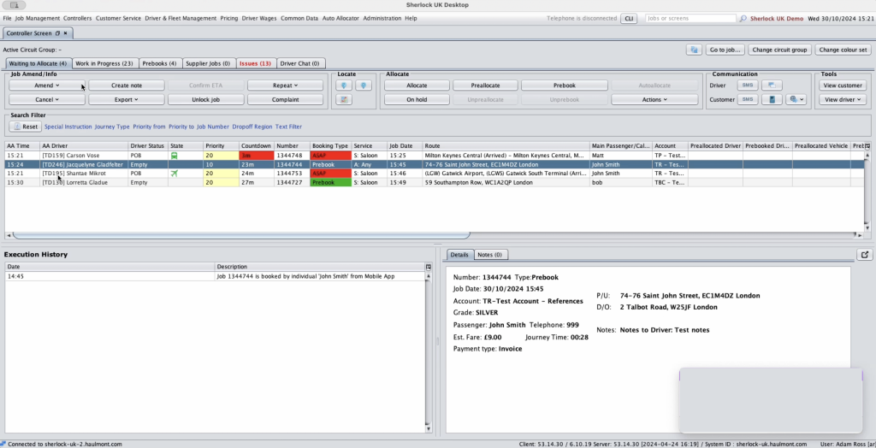Click the Job Number filter link
This screenshot has width=876, height=448.
pos(213,127)
